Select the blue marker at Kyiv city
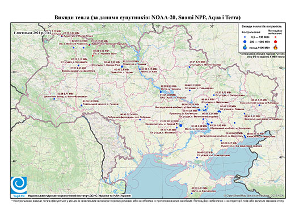Viewport: 295px width, 209px height. (x=140, y=69)
